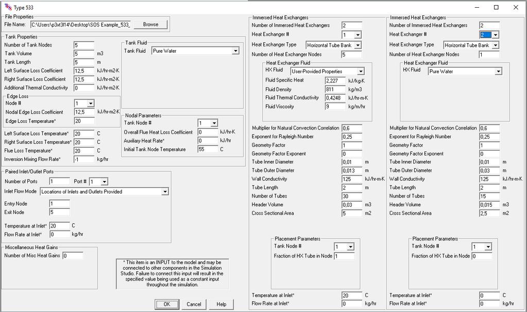Click Paired Inlet Flow Rate at Inlet field

tap(59, 234)
